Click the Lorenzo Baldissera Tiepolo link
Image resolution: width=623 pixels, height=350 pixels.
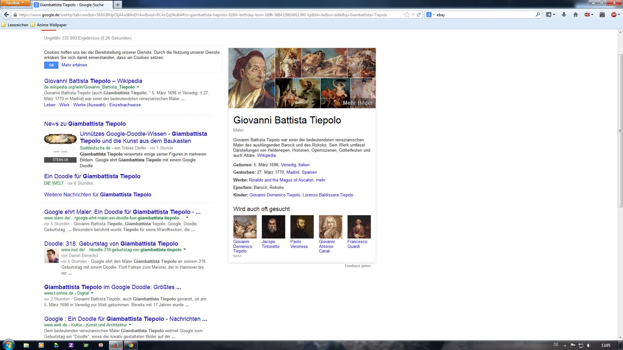tap(328, 195)
